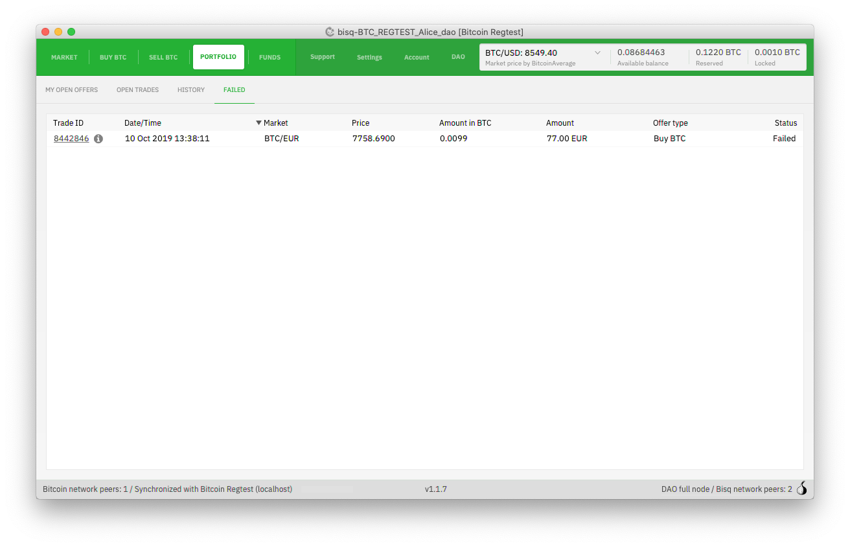
Task: Open the FUNDS tab
Action: pyautogui.click(x=270, y=58)
